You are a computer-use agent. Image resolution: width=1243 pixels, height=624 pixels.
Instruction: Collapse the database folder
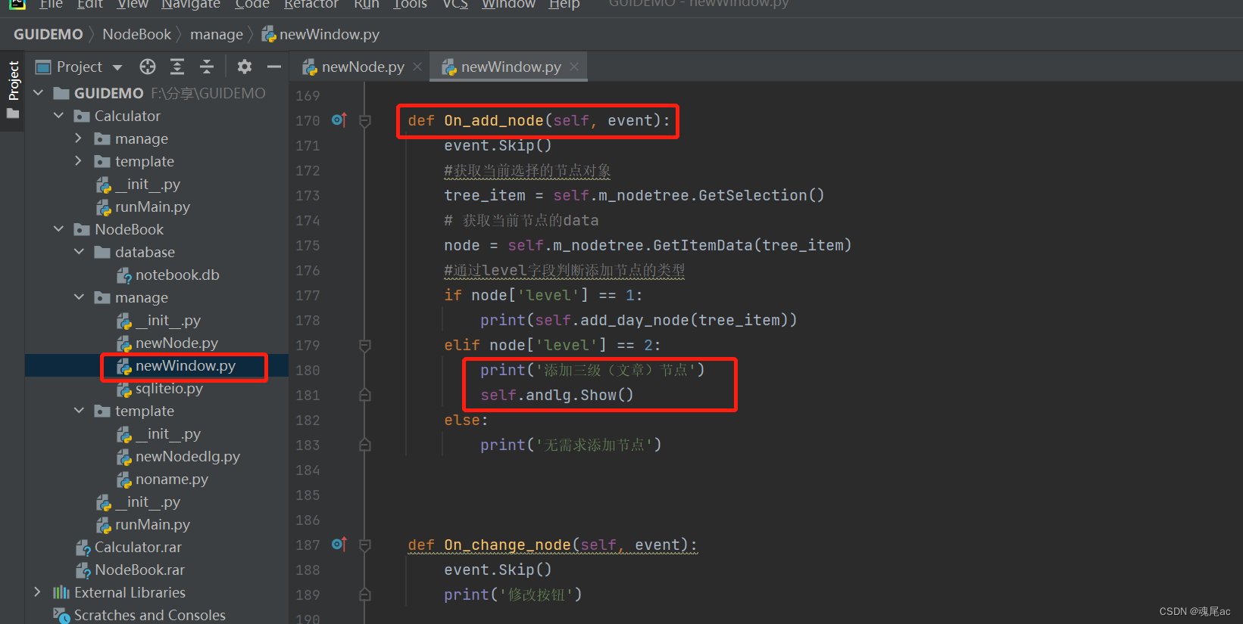(79, 252)
